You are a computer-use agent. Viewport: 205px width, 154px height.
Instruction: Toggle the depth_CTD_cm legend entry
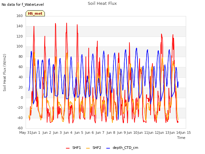coord(122,148)
